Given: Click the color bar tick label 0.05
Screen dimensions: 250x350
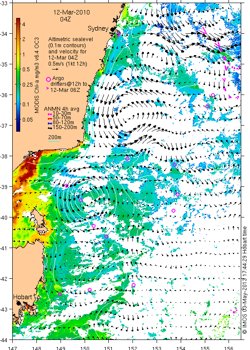Looking at the screenshot, I should pos(28,119).
